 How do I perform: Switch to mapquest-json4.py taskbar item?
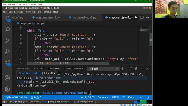point(58,102)
